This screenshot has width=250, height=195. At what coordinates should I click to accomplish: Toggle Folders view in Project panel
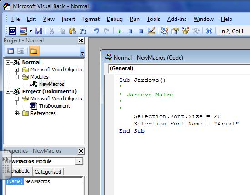tap(34, 51)
